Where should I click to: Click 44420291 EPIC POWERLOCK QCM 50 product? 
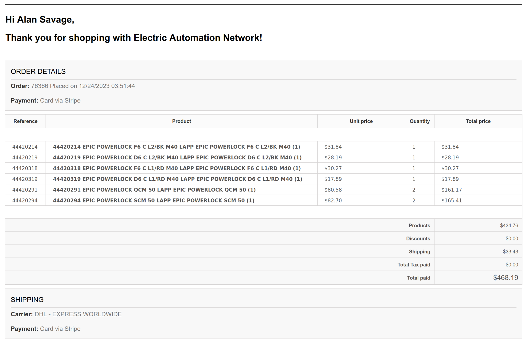point(154,190)
